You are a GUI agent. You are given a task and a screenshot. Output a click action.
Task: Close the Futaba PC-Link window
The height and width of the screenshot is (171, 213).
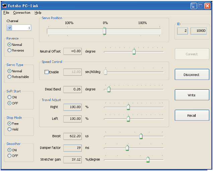click(208, 6)
